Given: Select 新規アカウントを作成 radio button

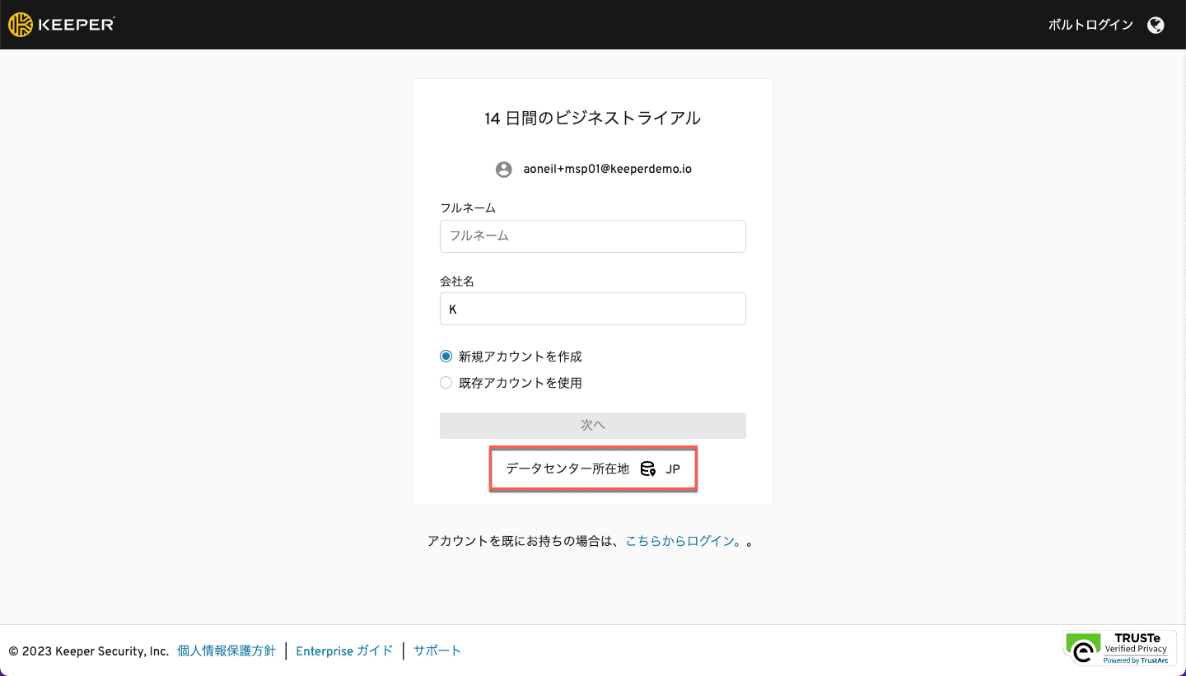Looking at the screenshot, I should tap(446, 357).
